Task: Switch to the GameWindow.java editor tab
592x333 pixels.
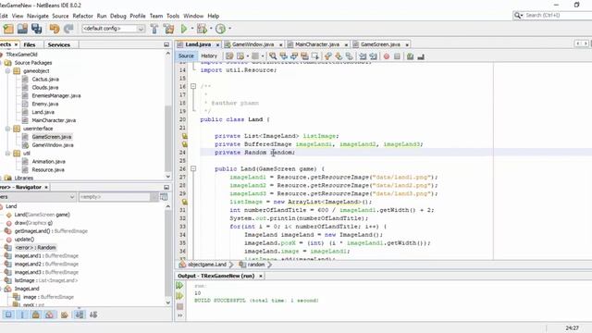Action: click(253, 44)
